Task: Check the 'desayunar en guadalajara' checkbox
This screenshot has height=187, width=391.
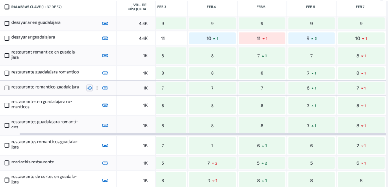Action: click(x=6, y=24)
